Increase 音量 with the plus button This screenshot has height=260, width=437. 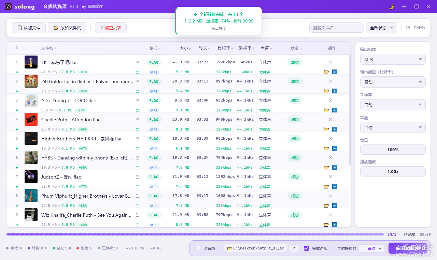click(420, 150)
